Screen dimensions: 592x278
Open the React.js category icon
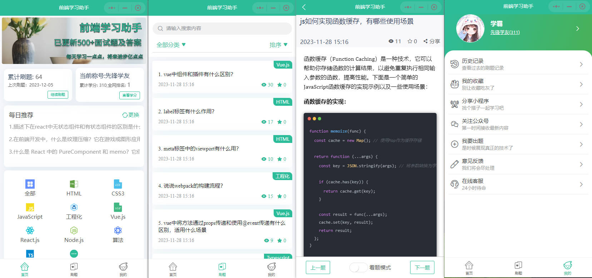point(30,230)
